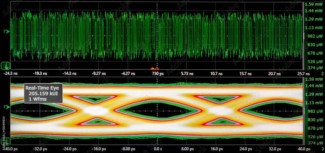Click the '15.7 ns' time axis label
325x153 pixels.
coord(245,74)
